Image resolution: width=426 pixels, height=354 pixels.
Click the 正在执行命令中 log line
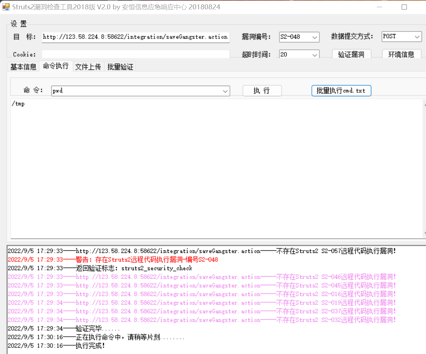click(96, 337)
